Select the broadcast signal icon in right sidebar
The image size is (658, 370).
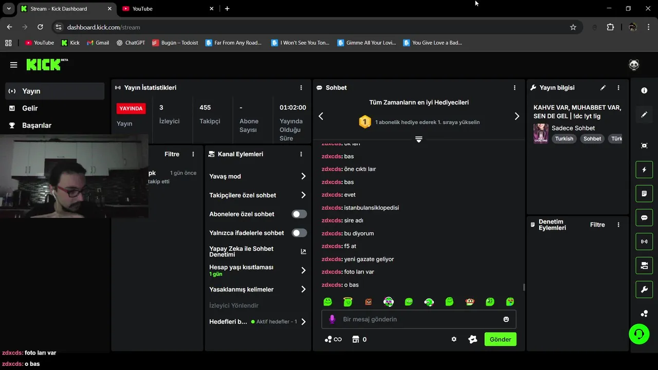point(644,242)
